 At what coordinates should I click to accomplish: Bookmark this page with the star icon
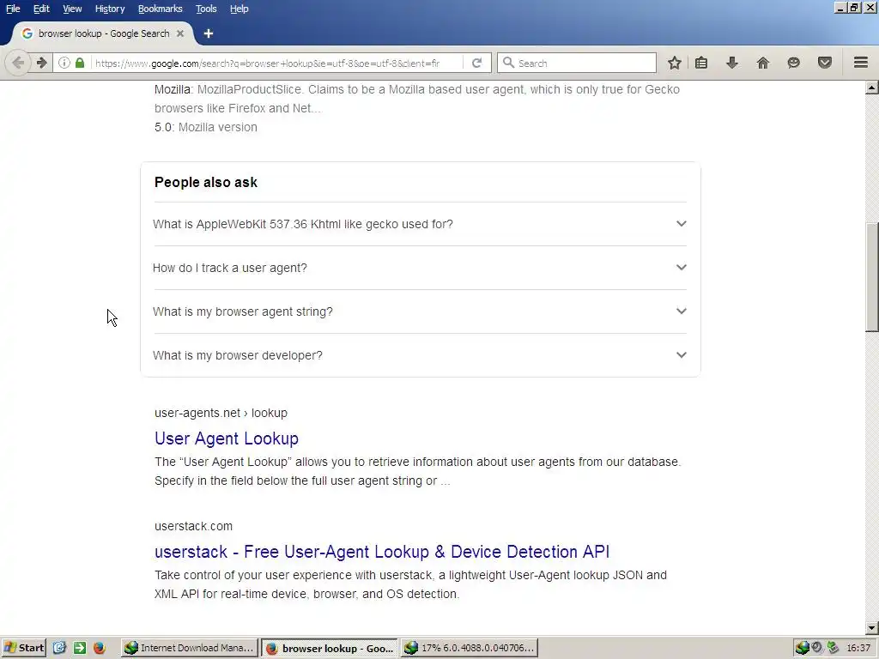tap(675, 63)
